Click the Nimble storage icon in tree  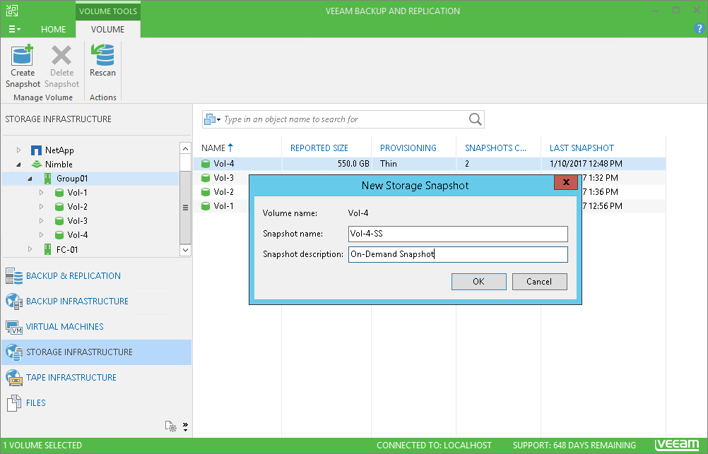(x=36, y=165)
